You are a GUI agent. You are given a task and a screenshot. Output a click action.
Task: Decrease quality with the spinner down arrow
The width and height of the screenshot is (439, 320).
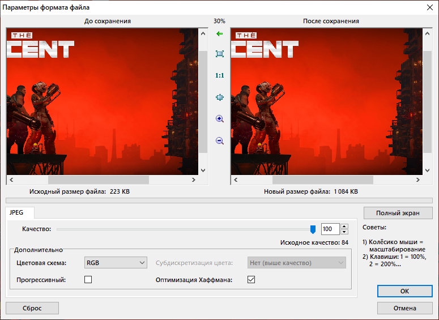tap(344, 232)
